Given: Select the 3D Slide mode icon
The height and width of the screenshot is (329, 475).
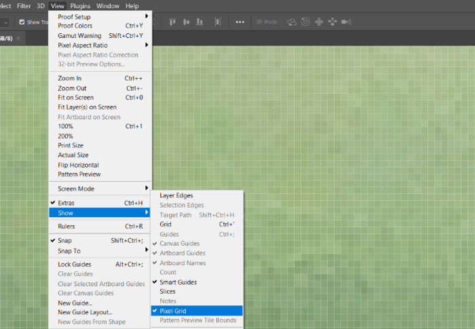Looking at the screenshot, I should click(x=332, y=22).
